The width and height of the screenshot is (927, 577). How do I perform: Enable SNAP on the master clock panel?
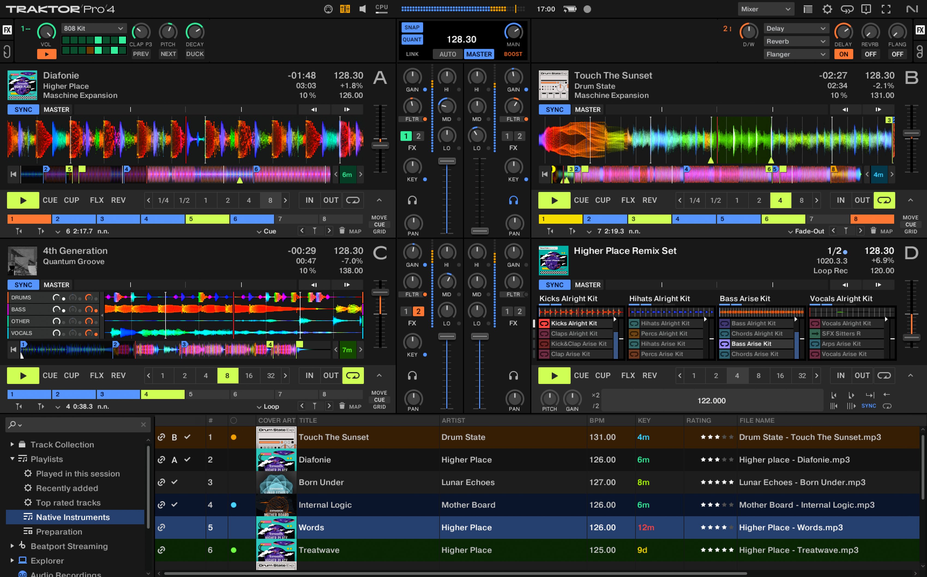pyautogui.click(x=412, y=27)
